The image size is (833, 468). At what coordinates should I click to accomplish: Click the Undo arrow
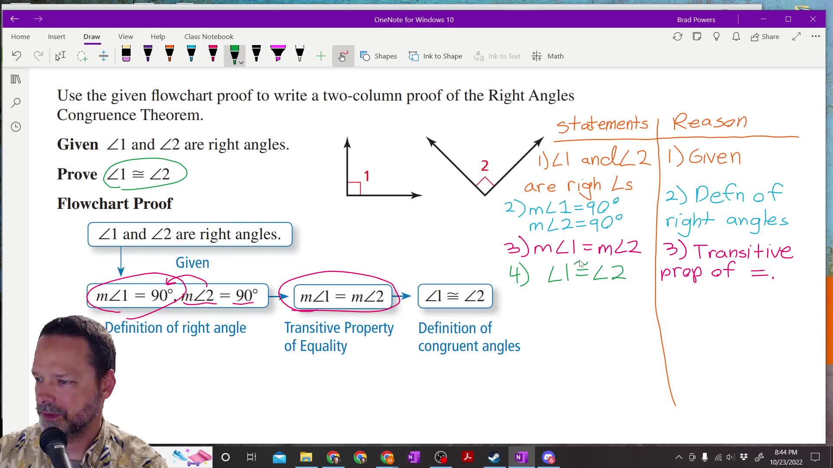(16, 56)
